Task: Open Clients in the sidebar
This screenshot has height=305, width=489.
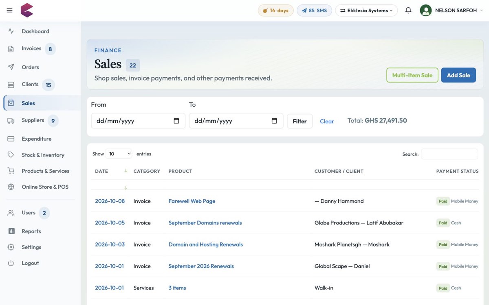Action: tap(30, 84)
